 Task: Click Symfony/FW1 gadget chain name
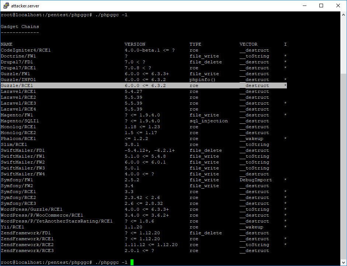(17, 180)
